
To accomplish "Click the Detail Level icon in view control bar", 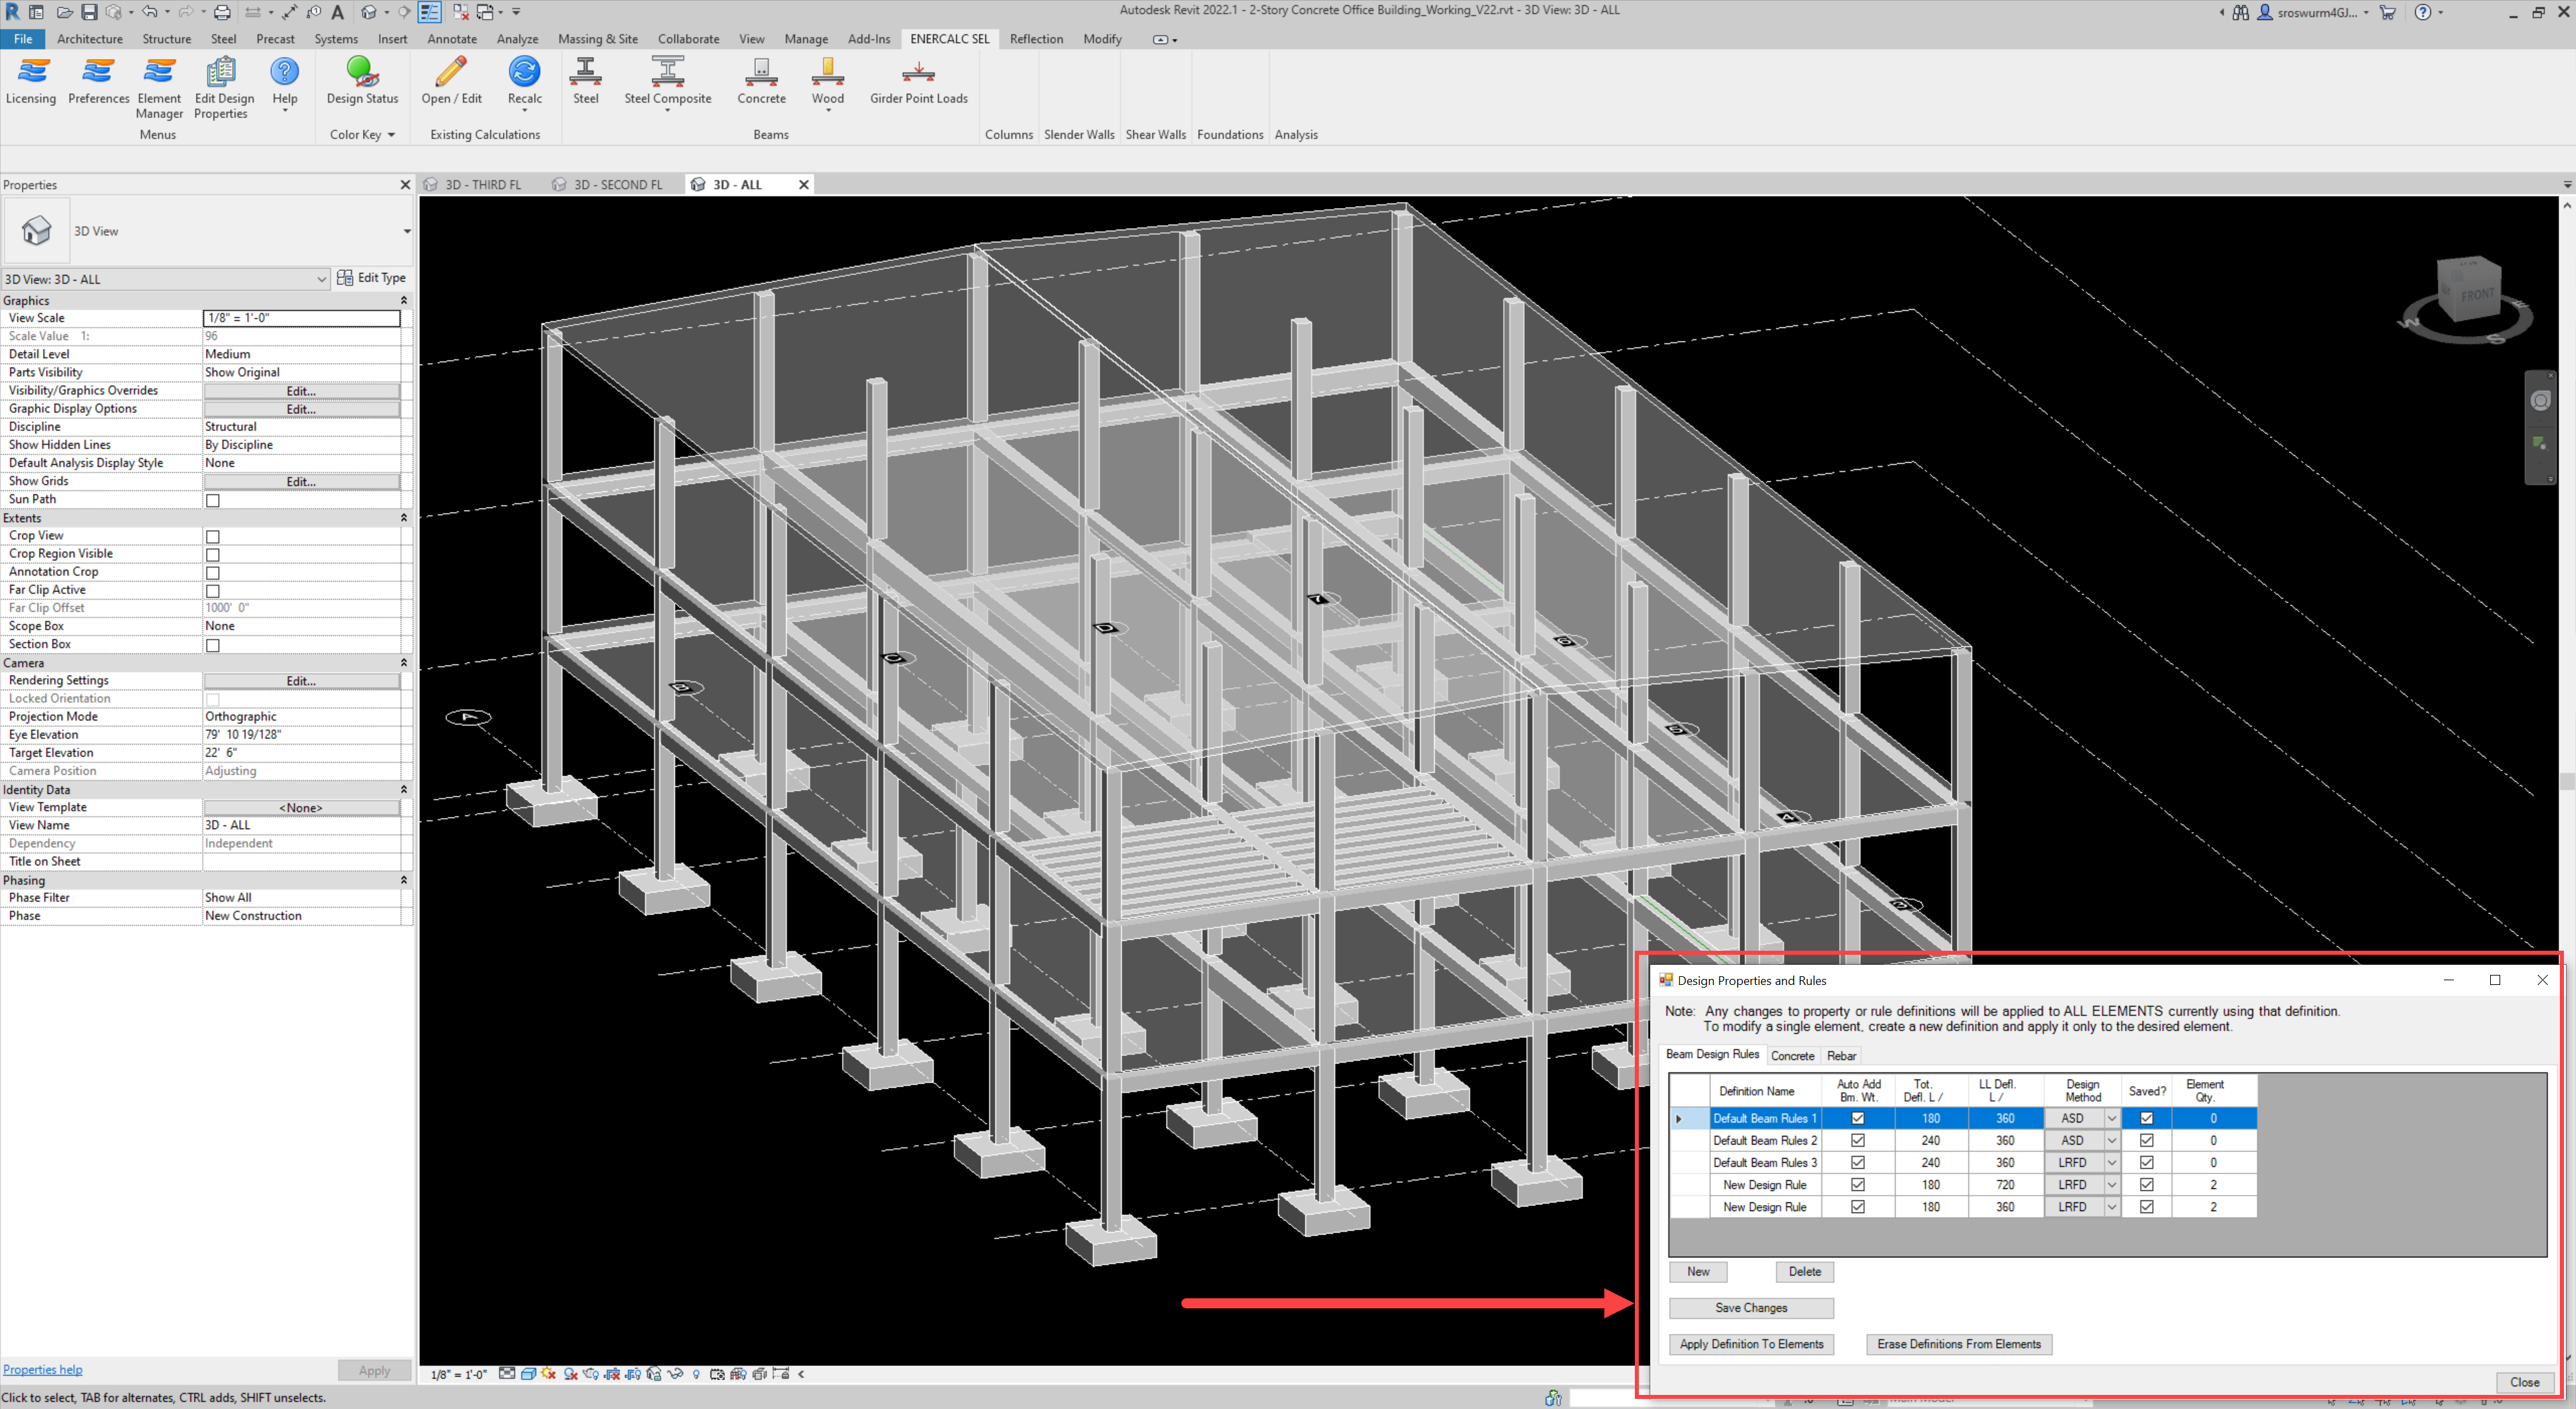I will pos(507,1374).
